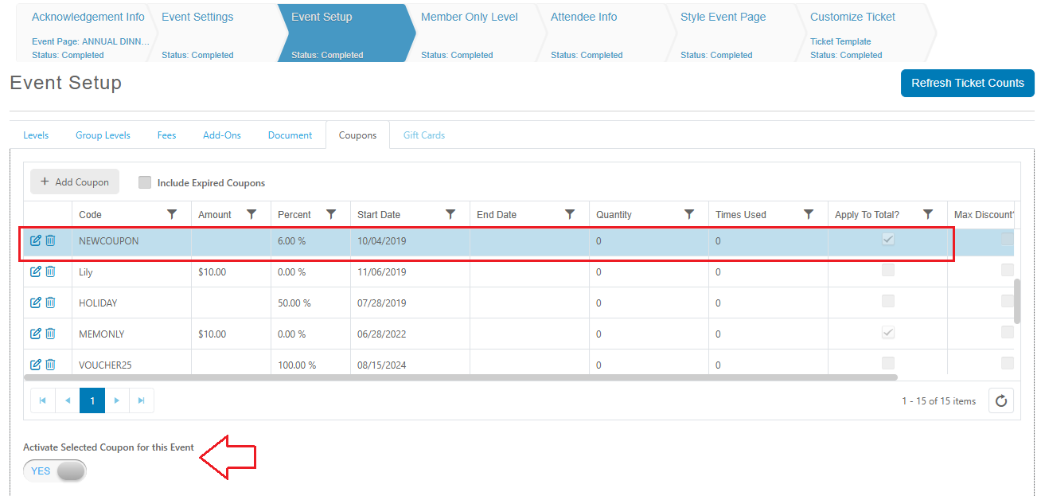The height and width of the screenshot is (496, 1041).
Task: Toggle Apply To Total for MEMONLY
Action: point(888,332)
